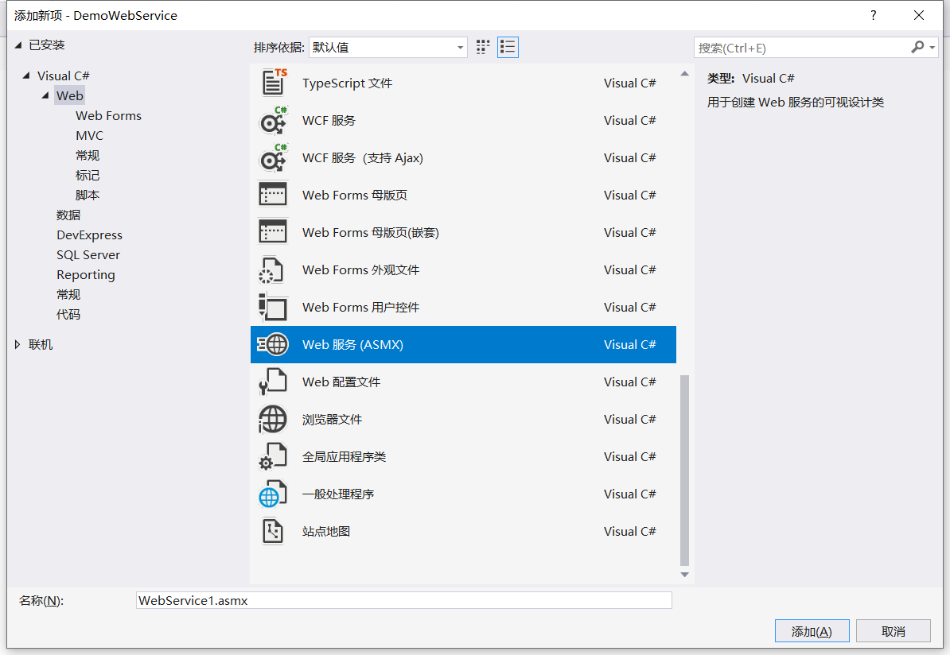The image size is (950, 655).
Task: Select the 全局应用程序类 template icon
Action: 273,456
